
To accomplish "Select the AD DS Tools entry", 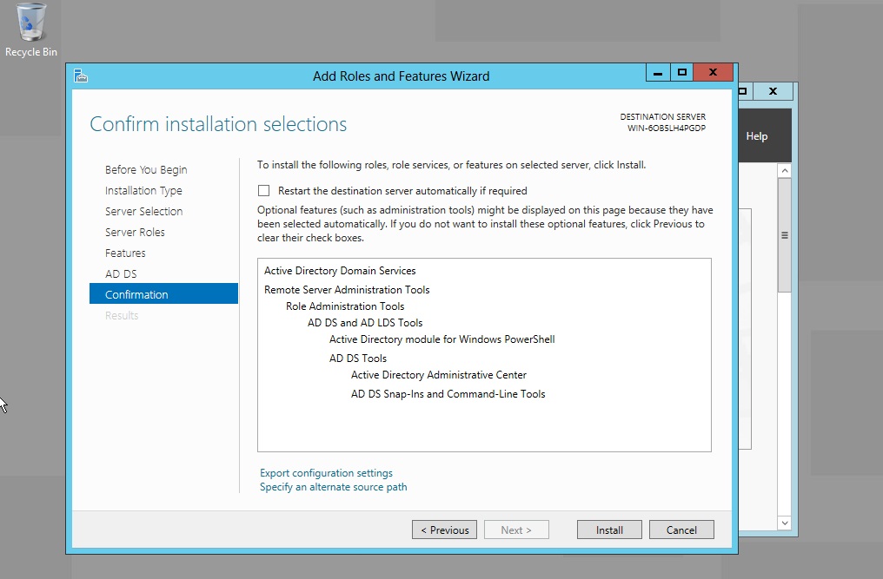I will click(x=357, y=359).
